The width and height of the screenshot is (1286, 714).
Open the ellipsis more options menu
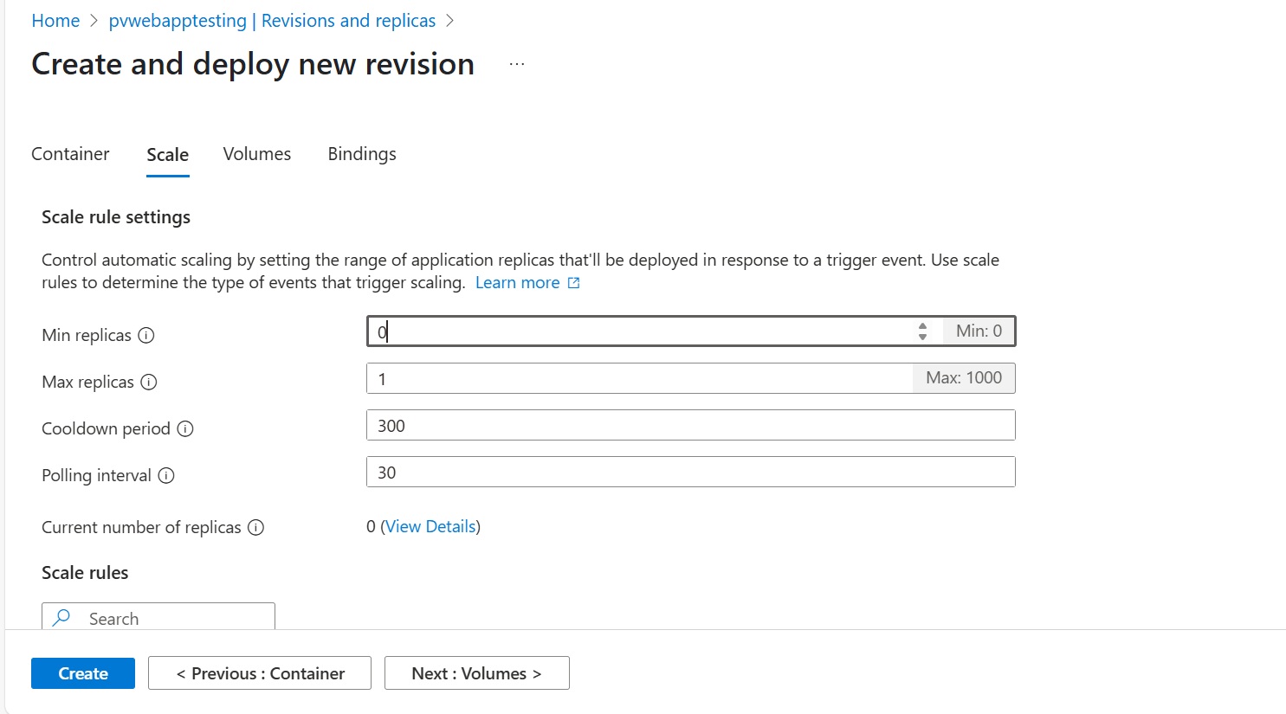click(517, 65)
